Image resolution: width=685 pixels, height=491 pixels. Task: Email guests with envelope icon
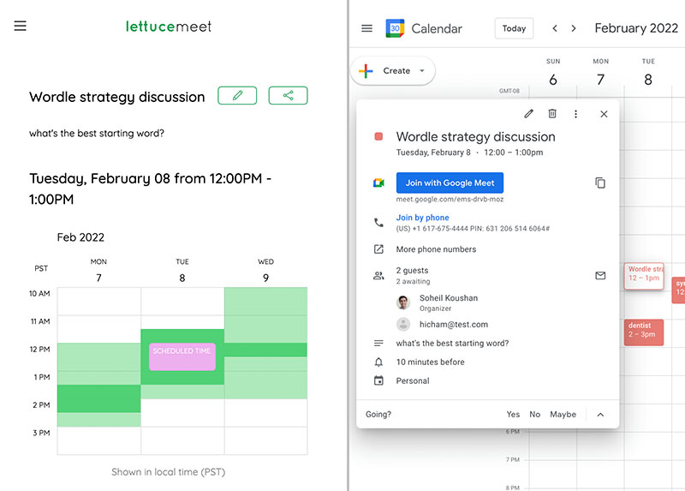(x=600, y=275)
